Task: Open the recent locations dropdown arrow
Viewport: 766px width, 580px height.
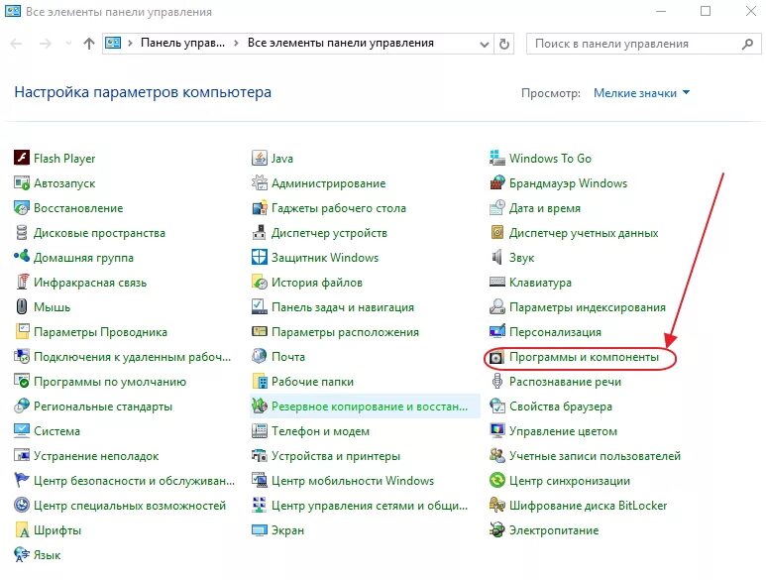Action: (x=69, y=44)
